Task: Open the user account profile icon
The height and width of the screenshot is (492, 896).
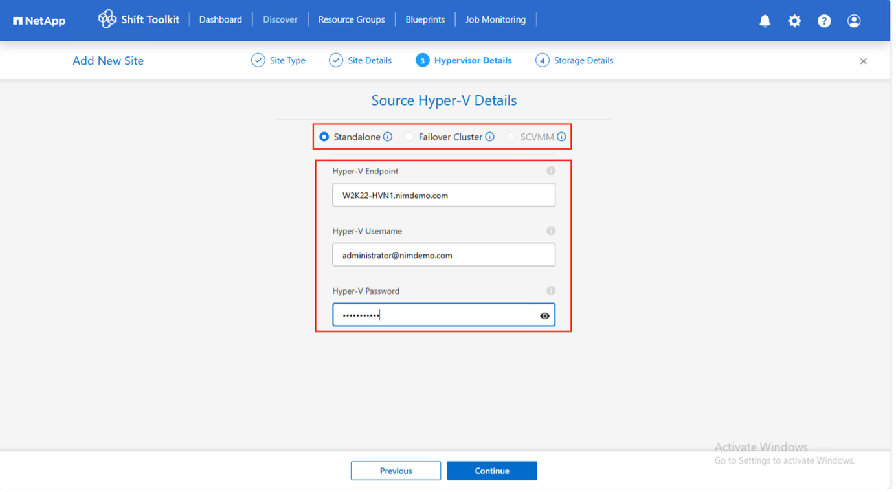Action: 854,21
